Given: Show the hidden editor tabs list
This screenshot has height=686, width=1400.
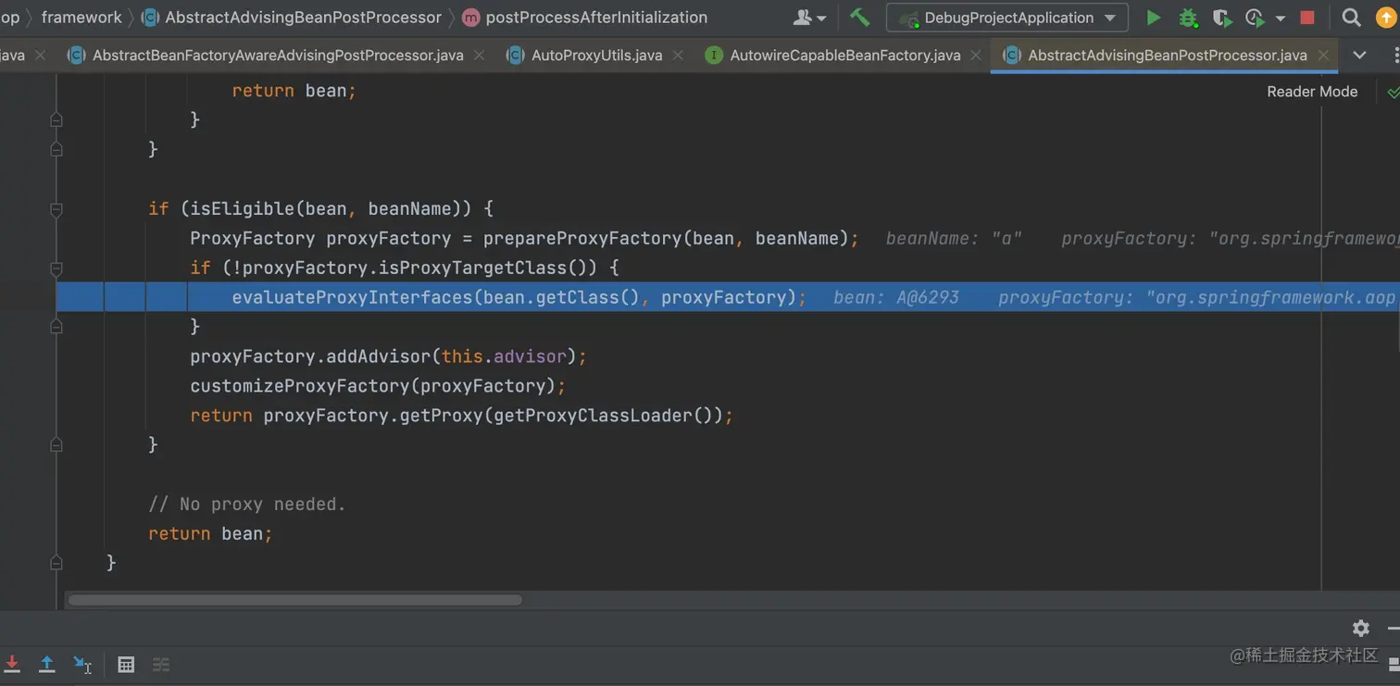Looking at the screenshot, I should (x=1359, y=56).
